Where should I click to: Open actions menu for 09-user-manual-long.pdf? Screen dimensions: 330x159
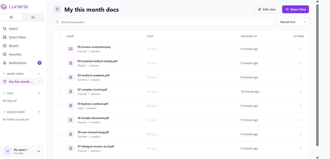(x=301, y=134)
